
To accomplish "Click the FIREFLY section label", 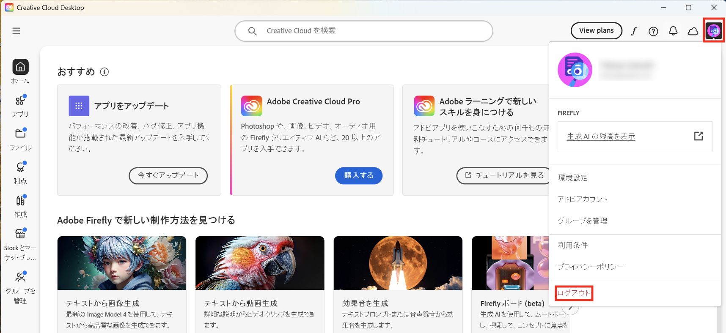I will click(568, 113).
